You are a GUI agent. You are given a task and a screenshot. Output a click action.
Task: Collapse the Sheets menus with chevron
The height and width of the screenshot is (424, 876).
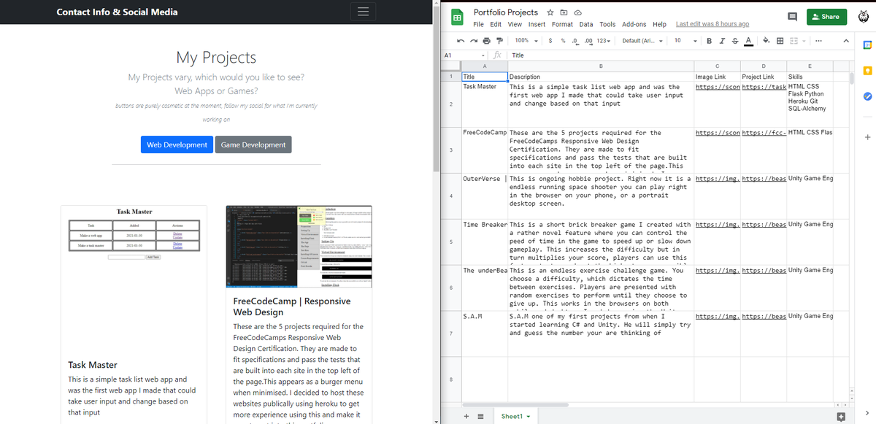(x=845, y=41)
